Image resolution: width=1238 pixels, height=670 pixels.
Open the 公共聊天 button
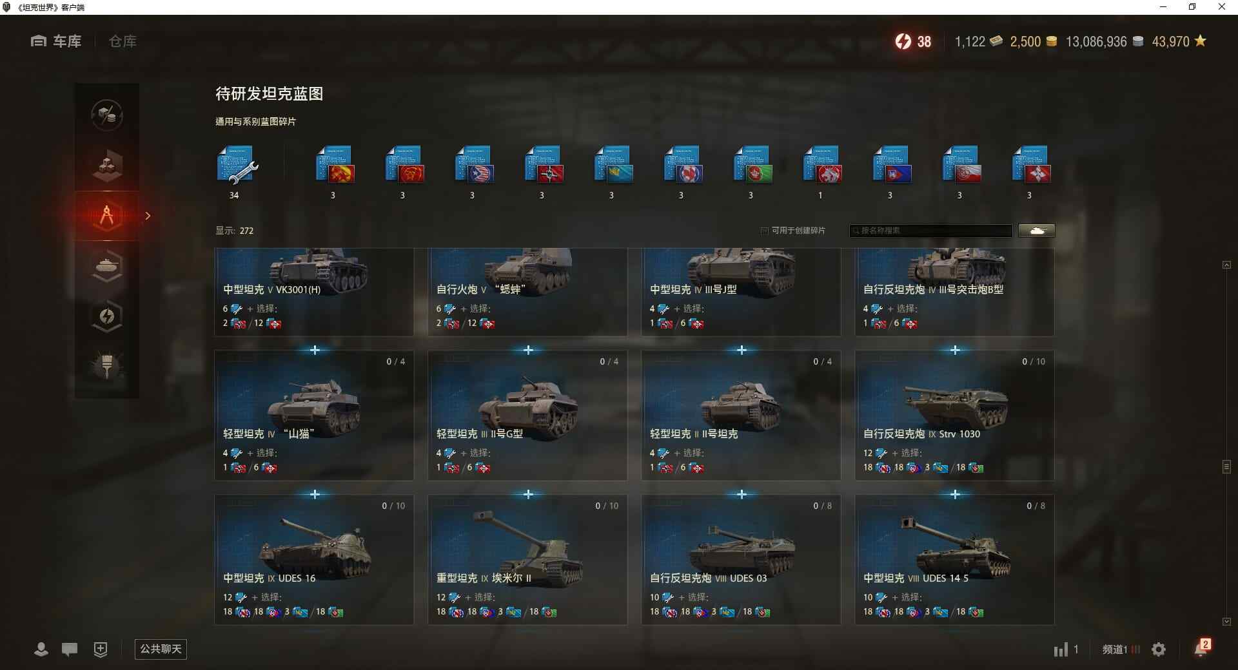[161, 649]
